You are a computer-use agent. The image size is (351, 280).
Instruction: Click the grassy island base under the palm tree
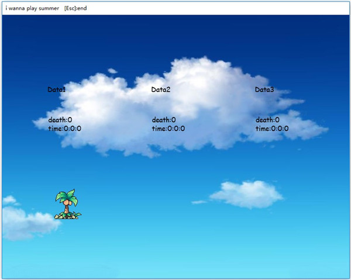[67, 216]
